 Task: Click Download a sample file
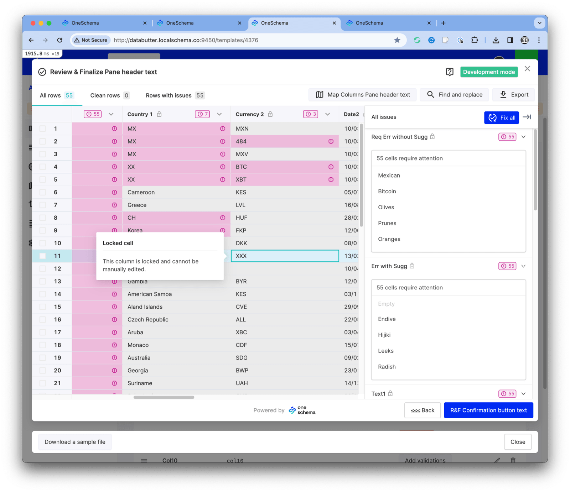pos(74,442)
